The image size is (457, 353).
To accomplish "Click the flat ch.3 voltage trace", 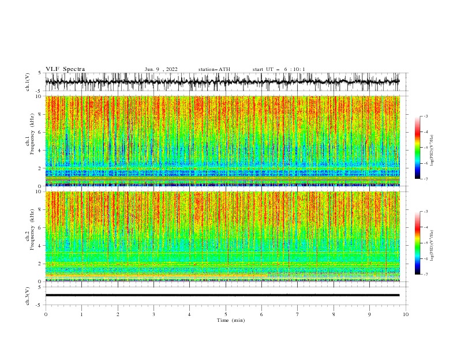I will click(x=222, y=295).
